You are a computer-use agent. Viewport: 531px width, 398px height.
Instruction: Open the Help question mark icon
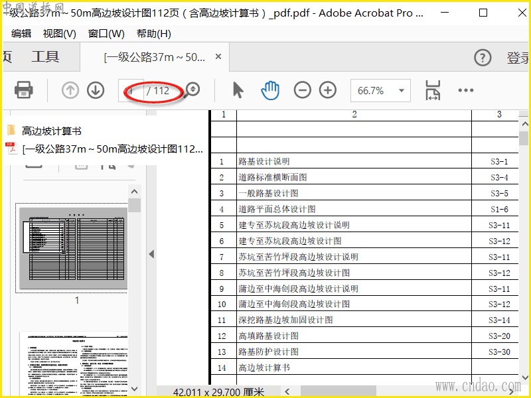coord(483,58)
